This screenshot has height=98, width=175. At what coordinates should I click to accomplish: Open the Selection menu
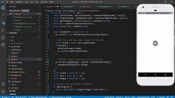point(19,2)
